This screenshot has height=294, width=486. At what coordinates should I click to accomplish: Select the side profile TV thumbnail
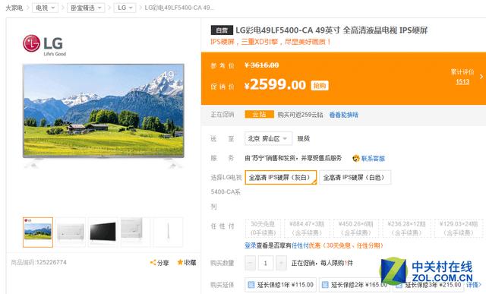coord(168,232)
